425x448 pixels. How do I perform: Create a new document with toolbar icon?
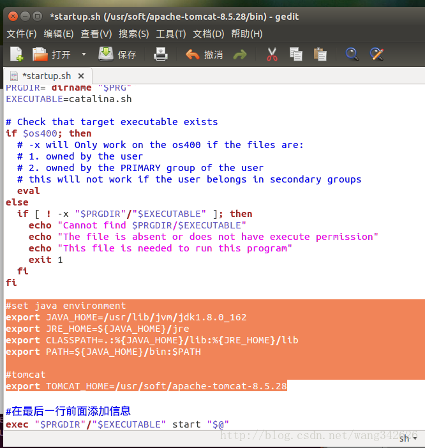click(17, 54)
